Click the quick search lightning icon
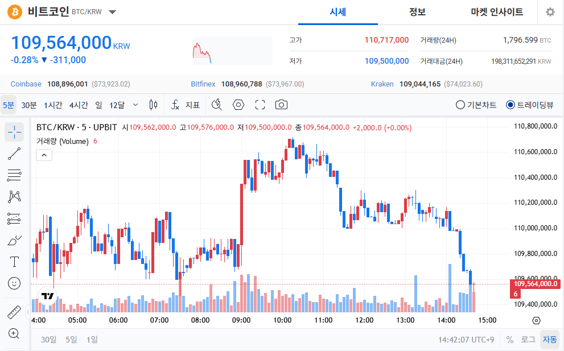Viewport: 564px width, 351px height. [216, 105]
